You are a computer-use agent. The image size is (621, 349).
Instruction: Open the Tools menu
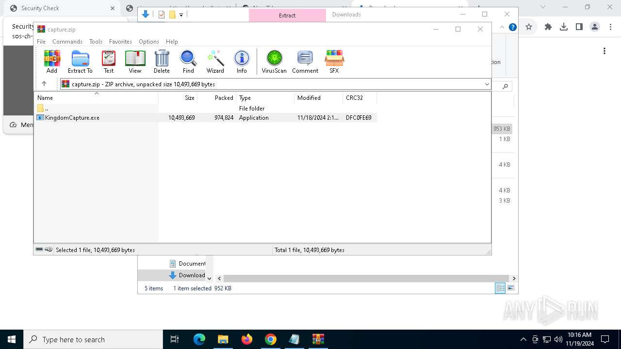96,42
